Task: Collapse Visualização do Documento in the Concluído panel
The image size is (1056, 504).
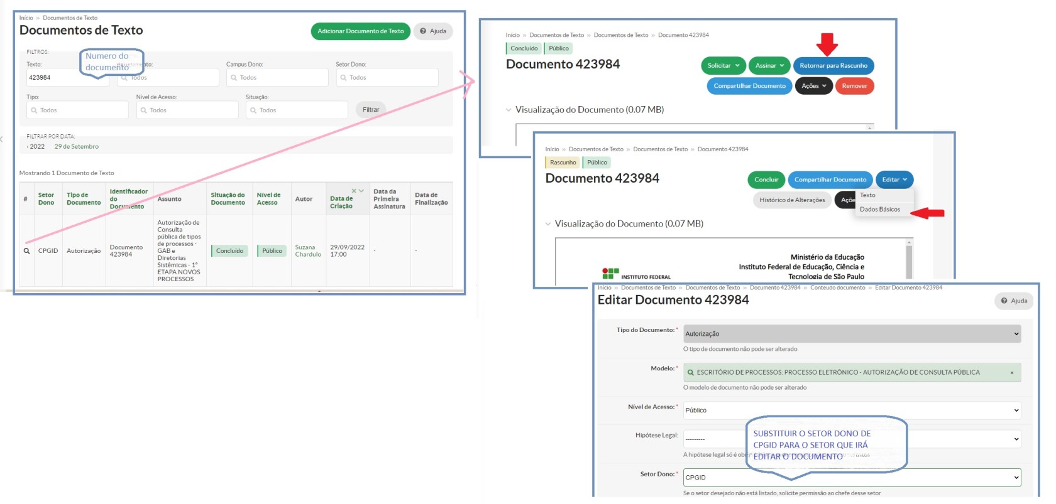Action: tap(509, 110)
